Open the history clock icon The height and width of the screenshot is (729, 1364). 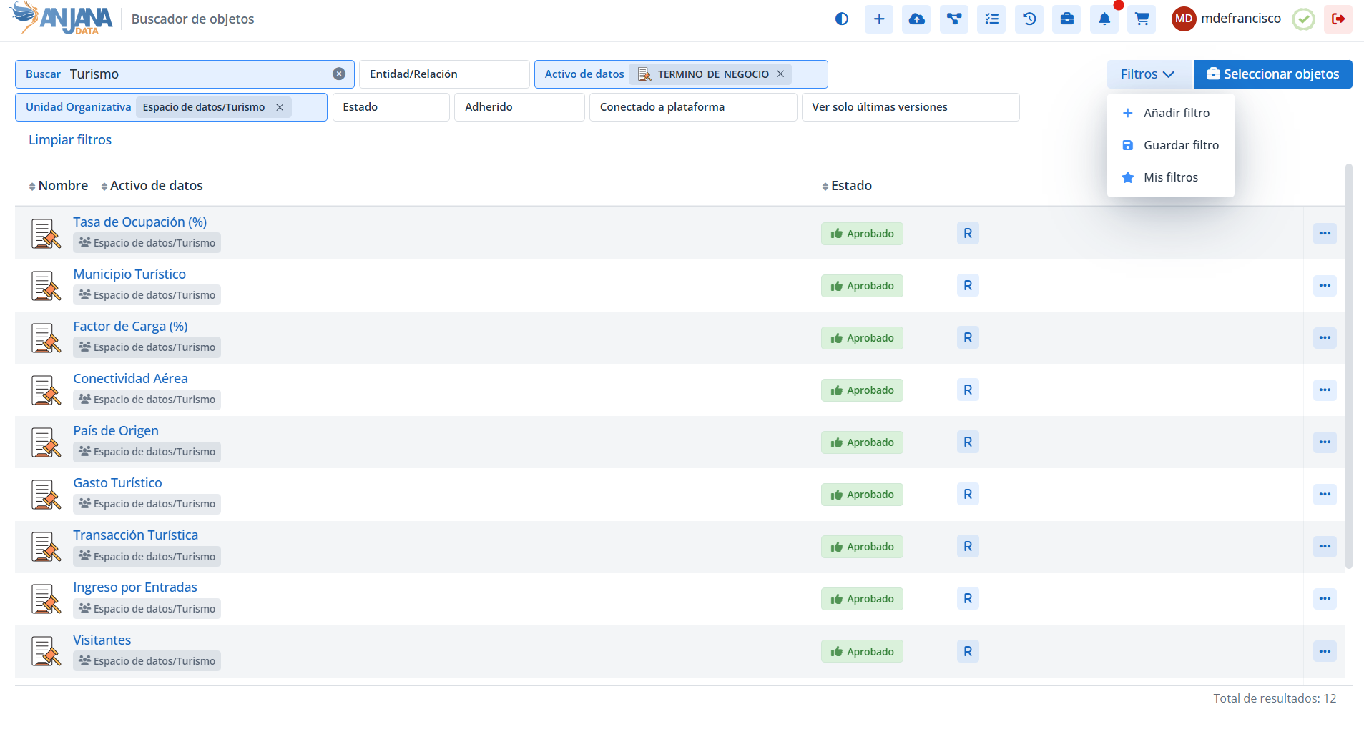[x=1029, y=19]
